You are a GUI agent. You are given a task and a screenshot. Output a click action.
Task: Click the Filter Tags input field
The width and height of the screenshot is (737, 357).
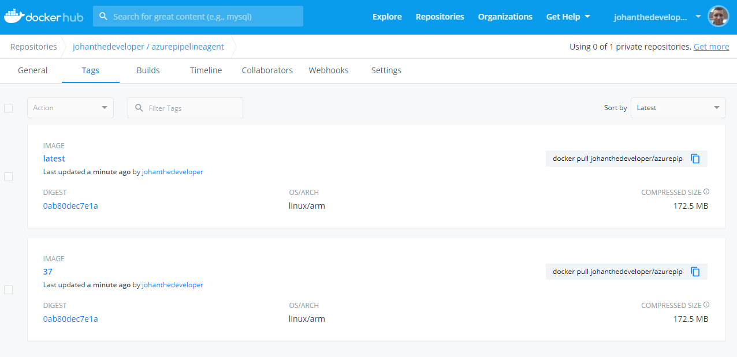pyautogui.click(x=185, y=108)
